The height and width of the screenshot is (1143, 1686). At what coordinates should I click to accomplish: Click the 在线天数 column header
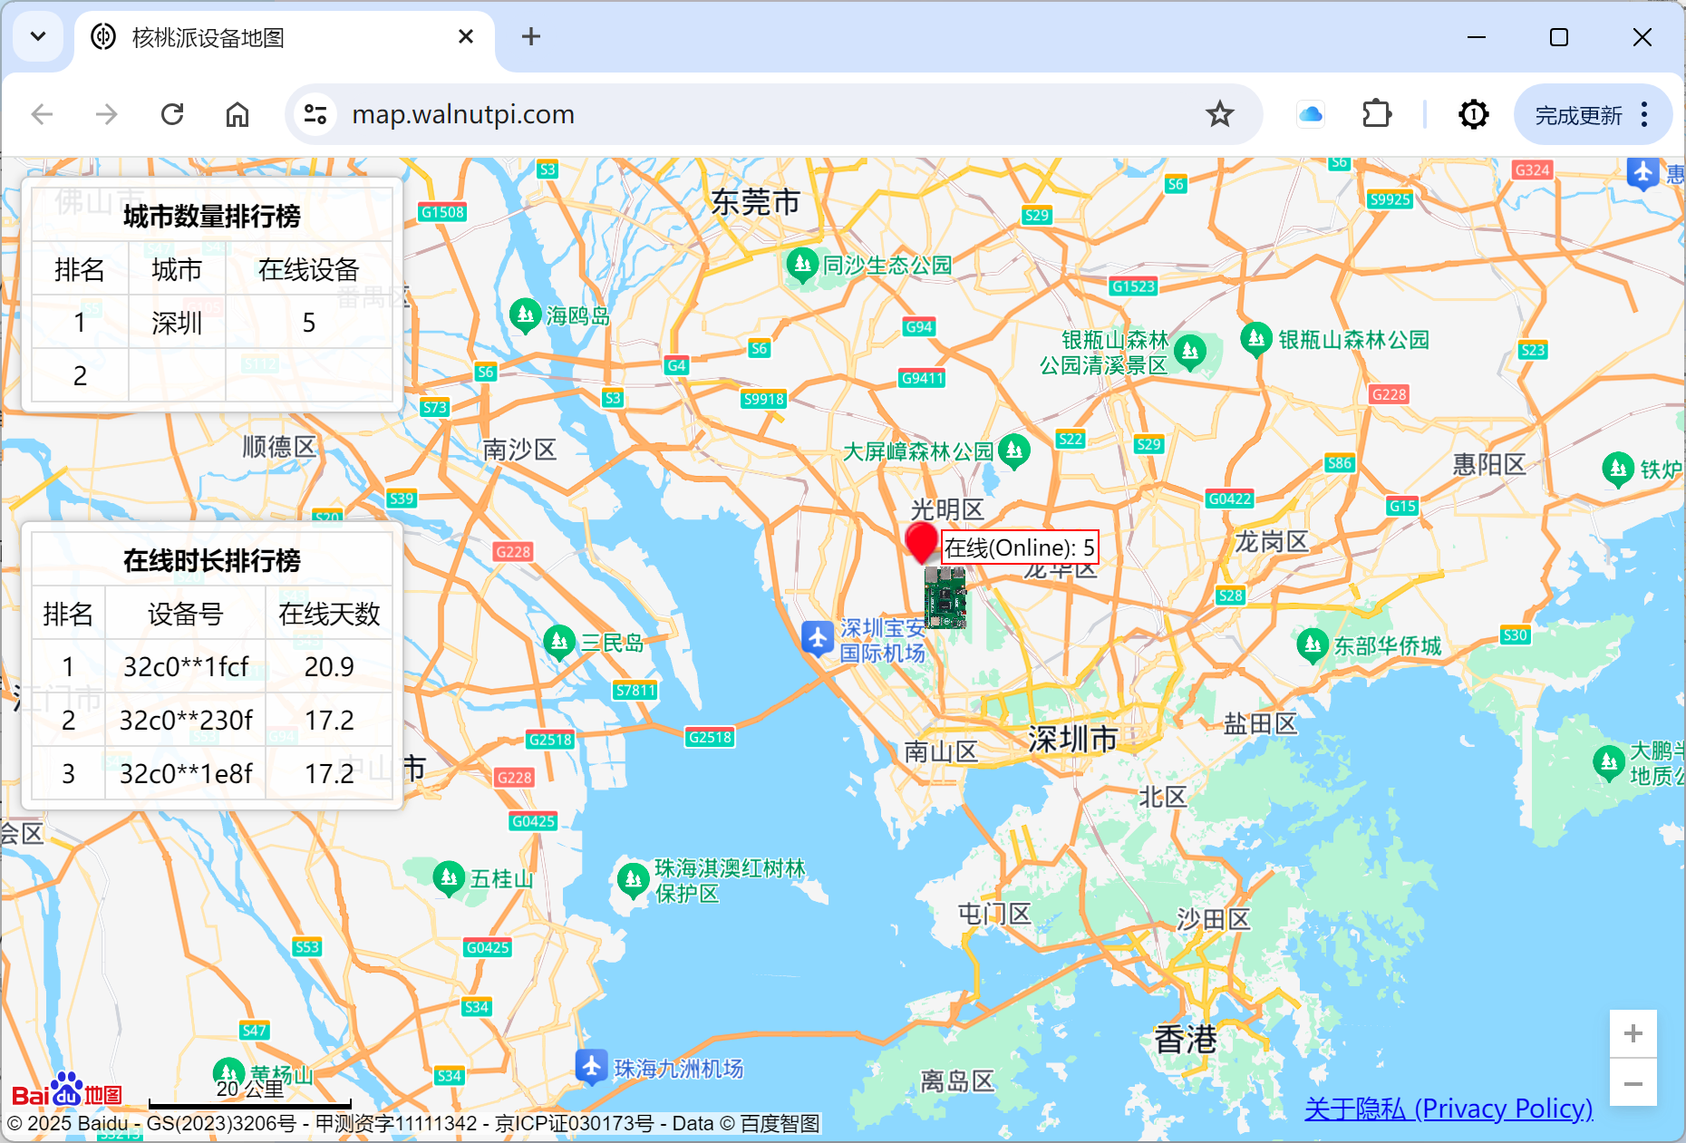[329, 614]
